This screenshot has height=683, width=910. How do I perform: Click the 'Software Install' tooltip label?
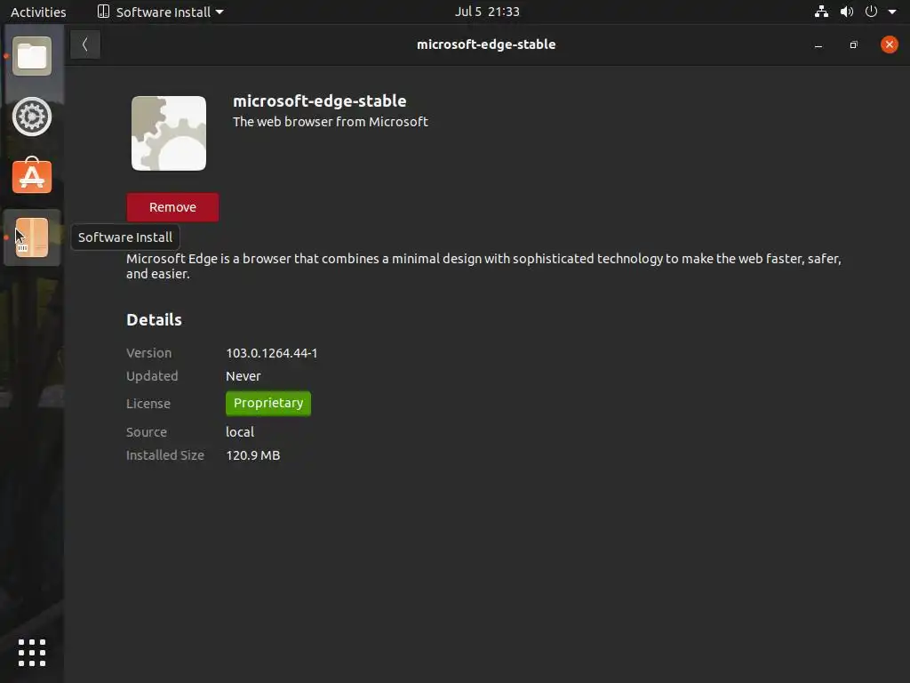(x=125, y=237)
